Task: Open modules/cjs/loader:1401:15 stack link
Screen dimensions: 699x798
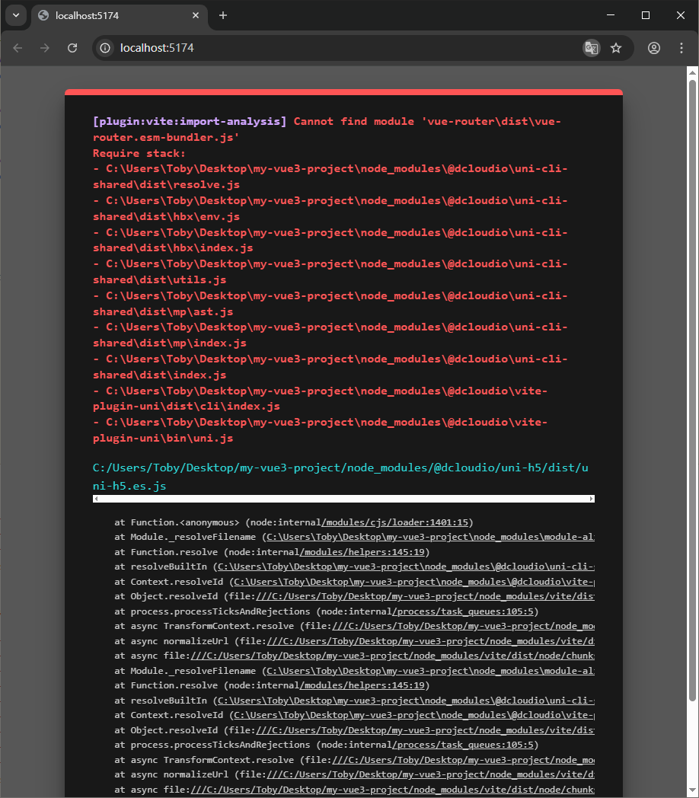Action: (396, 522)
